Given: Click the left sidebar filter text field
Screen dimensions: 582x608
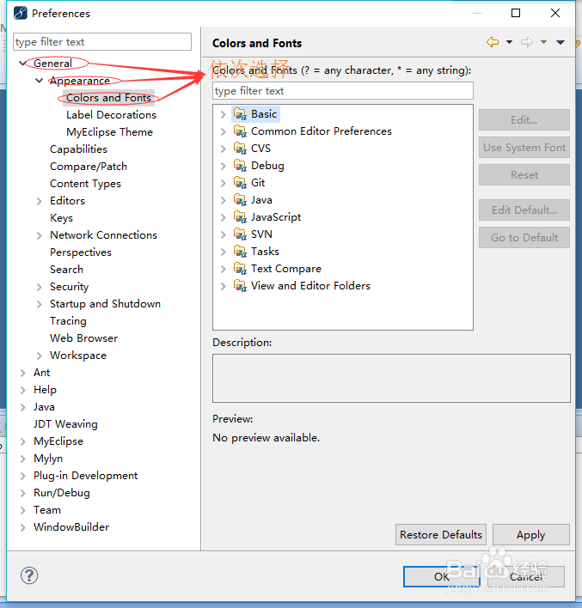Looking at the screenshot, I should (x=102, y=41).
